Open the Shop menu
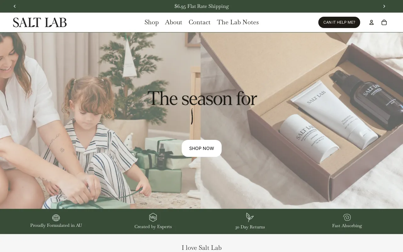This screenshot has height=252, width=403. [151, 22]
